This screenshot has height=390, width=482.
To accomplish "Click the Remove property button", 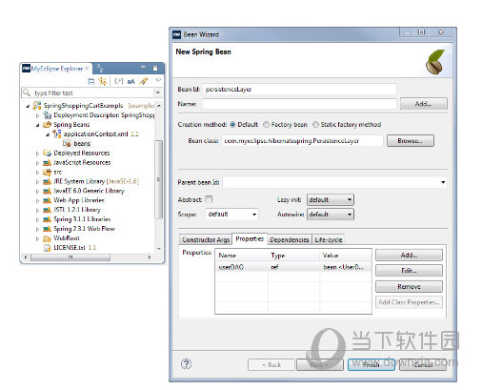I will 409,287.
